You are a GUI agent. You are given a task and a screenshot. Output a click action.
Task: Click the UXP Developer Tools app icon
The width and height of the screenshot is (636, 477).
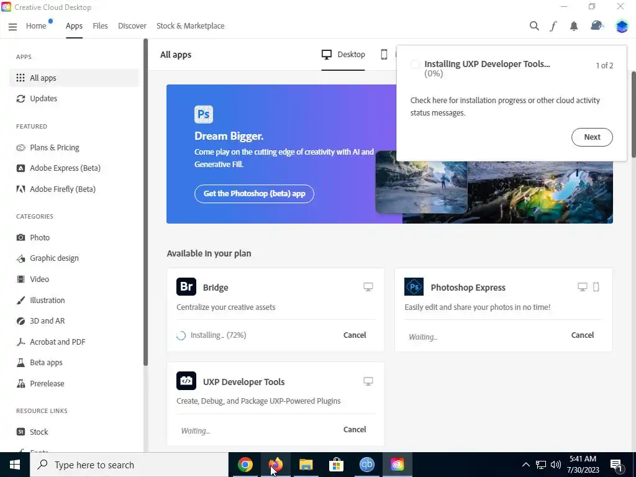point(186,381)
